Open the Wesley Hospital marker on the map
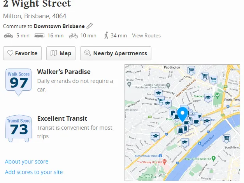The height and width of the screenshot is (183, 244). point(165,161)
